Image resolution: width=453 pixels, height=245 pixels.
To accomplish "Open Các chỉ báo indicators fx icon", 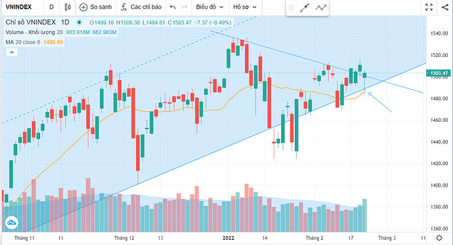I will coord(123,7).
